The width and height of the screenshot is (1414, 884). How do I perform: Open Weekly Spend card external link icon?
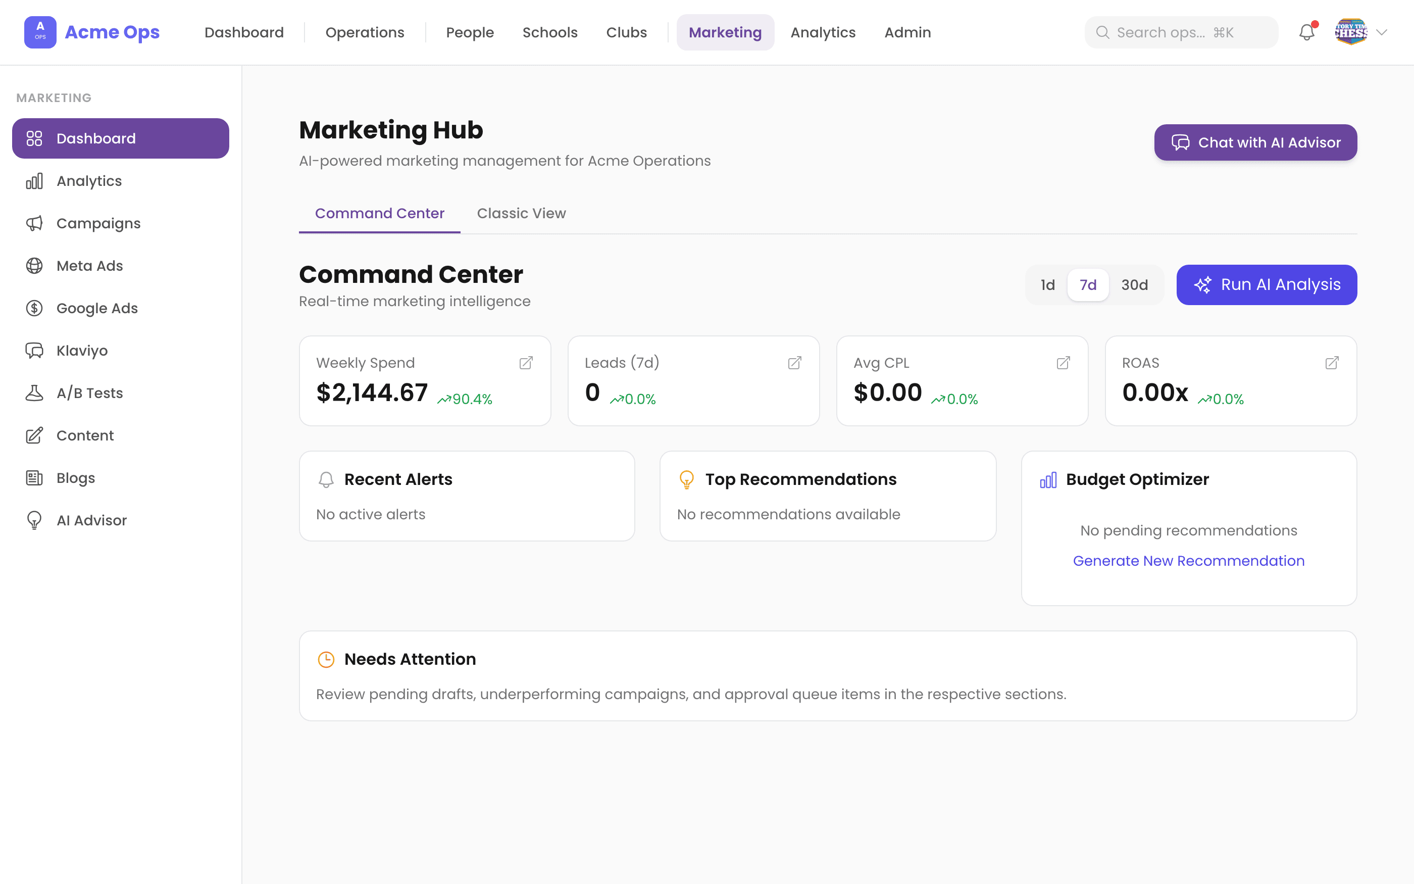point(525,363)
